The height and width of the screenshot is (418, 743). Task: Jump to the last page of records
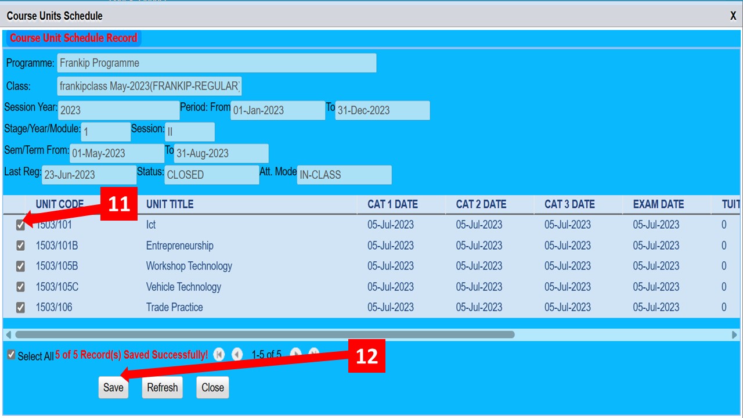pyautogui.click(x=314, y=353)
